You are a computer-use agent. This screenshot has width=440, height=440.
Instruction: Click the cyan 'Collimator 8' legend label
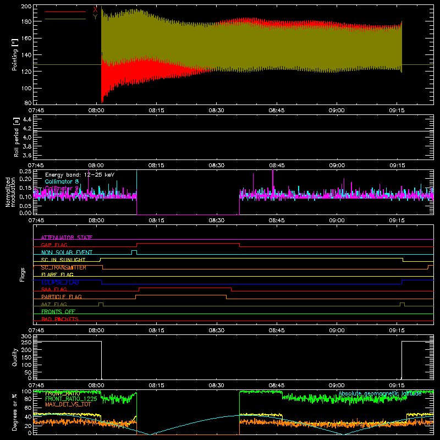(62, 182)
